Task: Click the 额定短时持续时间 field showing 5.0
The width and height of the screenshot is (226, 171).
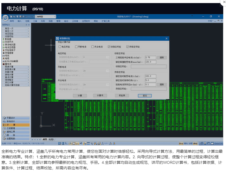Action: tap(151, 80)
